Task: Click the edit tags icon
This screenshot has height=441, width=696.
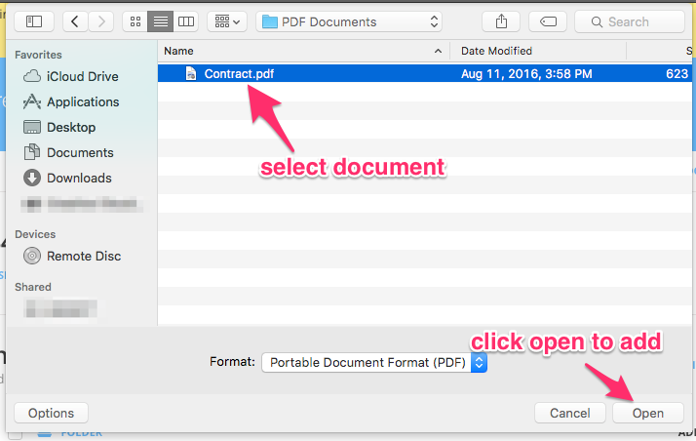Action: (549, 21)
